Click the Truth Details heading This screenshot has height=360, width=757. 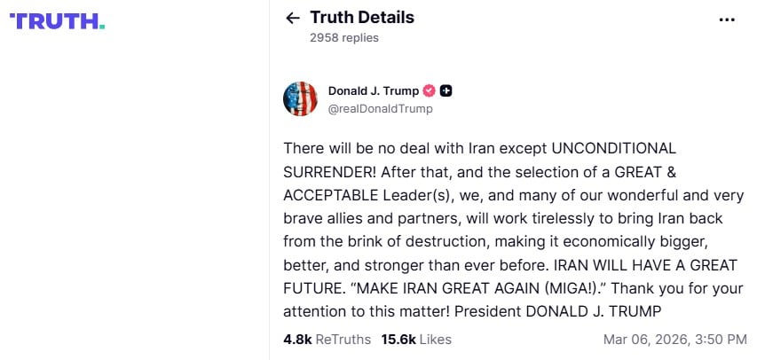point(362,17)
